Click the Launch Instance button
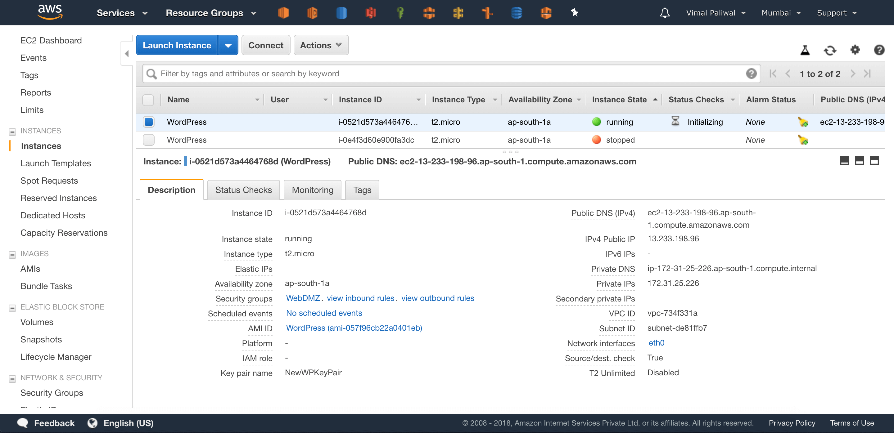Viewport: 894px width, 433px height. tap(177, 45)
